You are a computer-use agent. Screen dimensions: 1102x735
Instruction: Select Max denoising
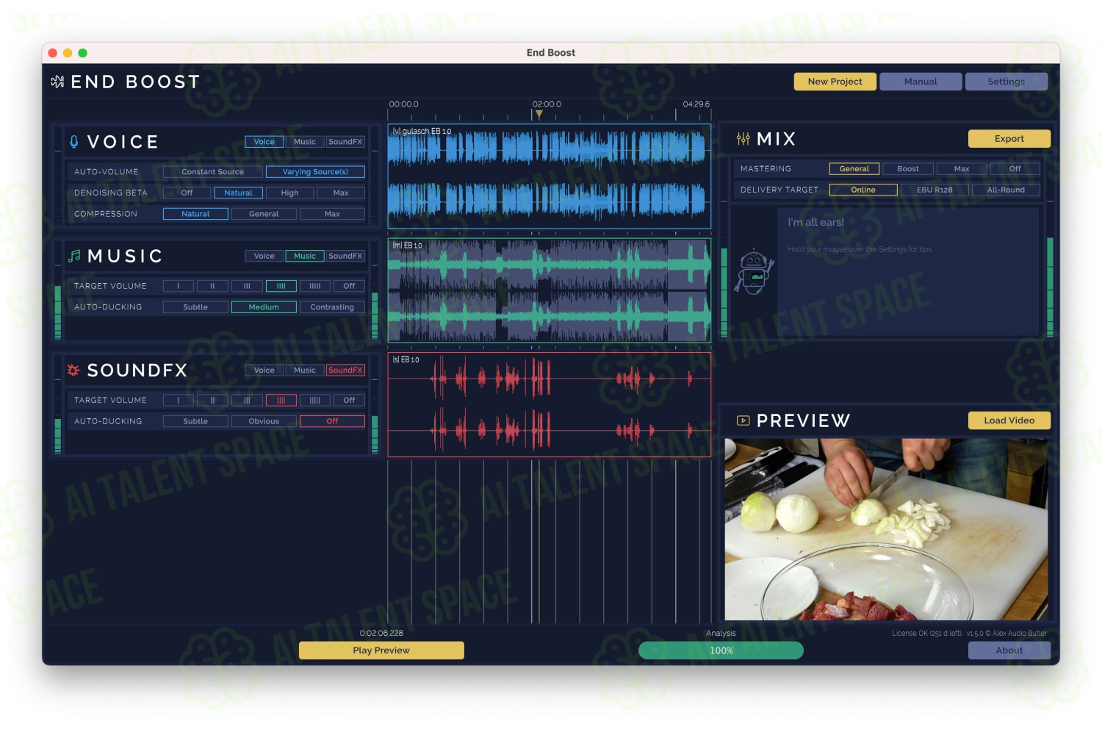pyautogui.click(x=341, y=193)
